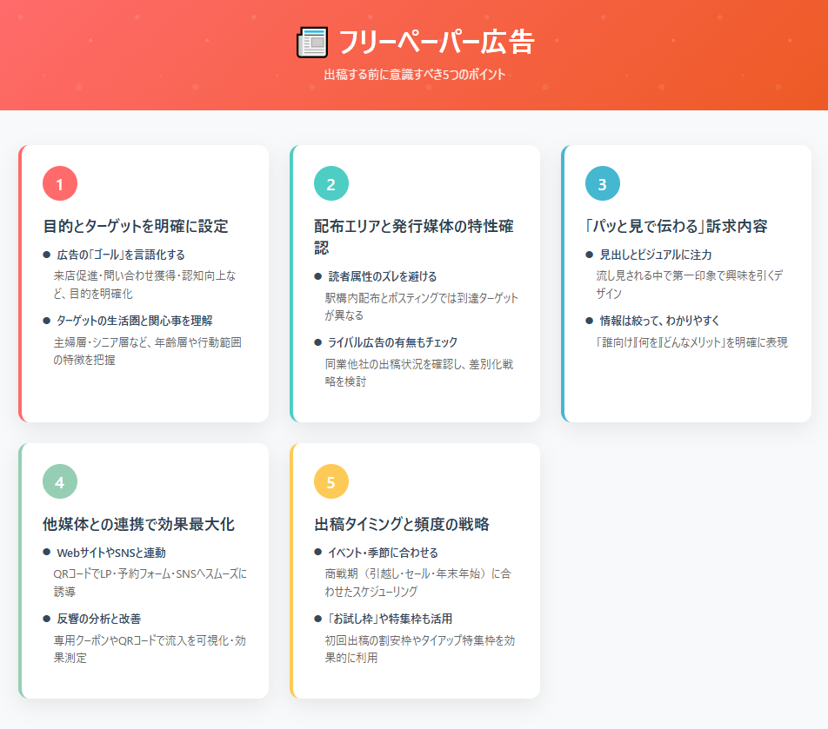Click description 駅構内配布とポスティングでは到達ターゲット

421,307
